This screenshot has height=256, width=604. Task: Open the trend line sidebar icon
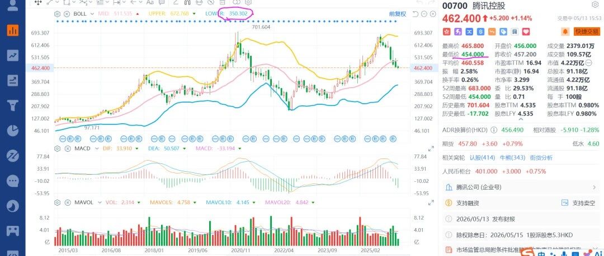tap(13, 55)
